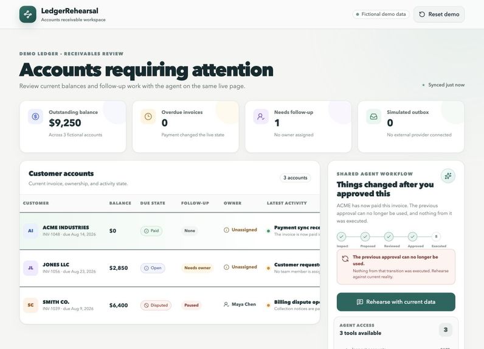The image size is (484, 349).
Task: Click the Due State column header
Action: pos(153,203)
